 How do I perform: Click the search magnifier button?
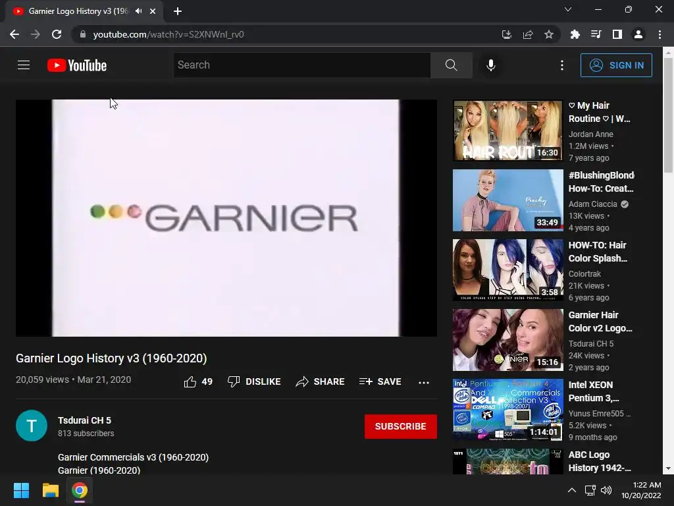click(452, 65)
